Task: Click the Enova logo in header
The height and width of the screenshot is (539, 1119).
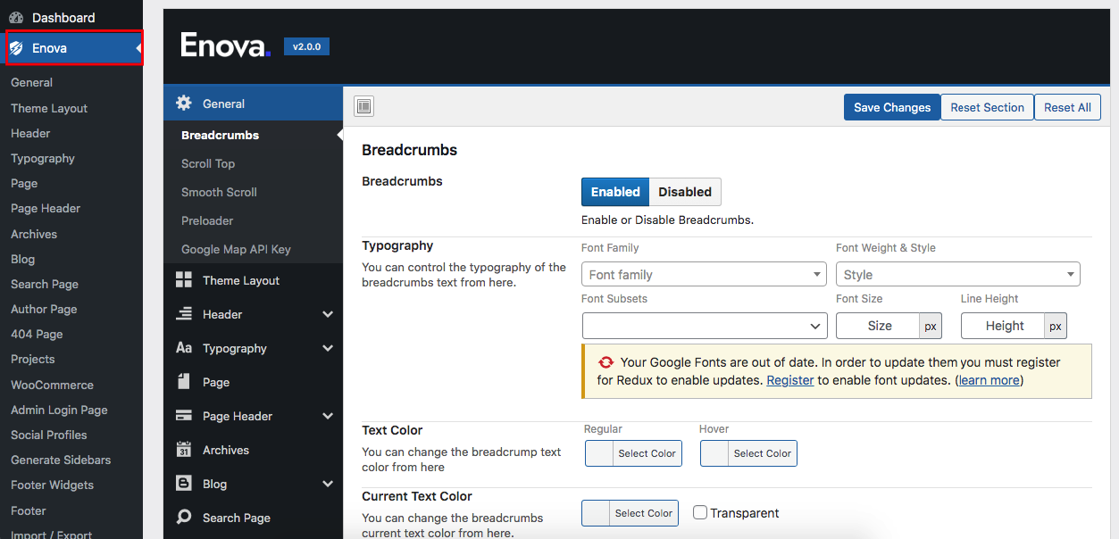Action: tap(225, 46)
